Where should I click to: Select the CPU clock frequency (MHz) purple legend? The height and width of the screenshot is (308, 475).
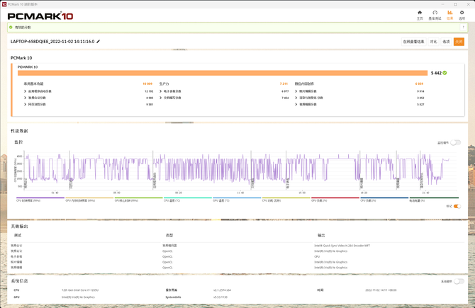coord(40,200)
